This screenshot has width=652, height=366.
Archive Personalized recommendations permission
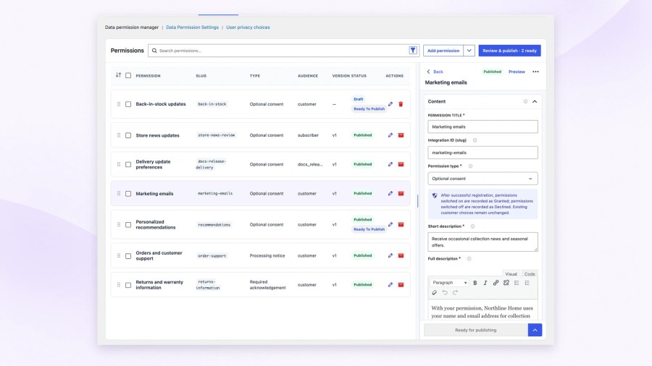click(401, 224)
